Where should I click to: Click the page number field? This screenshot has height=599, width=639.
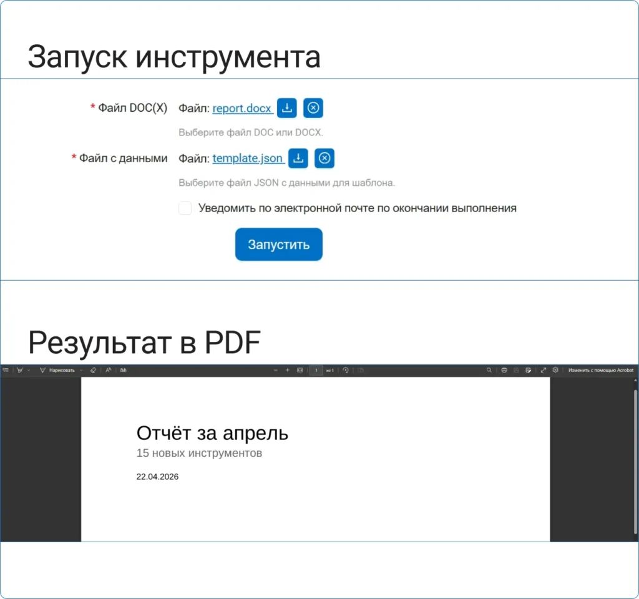tap(316, 371)
